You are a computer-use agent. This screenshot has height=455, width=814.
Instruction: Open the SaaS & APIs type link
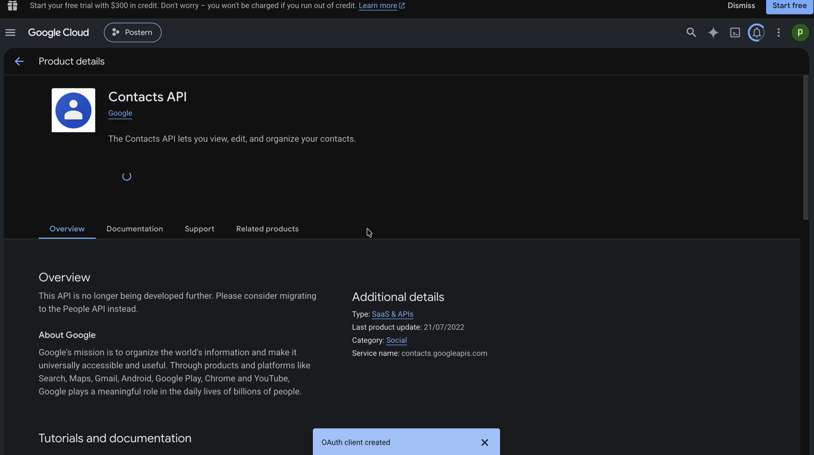click(x=392, y=314)
